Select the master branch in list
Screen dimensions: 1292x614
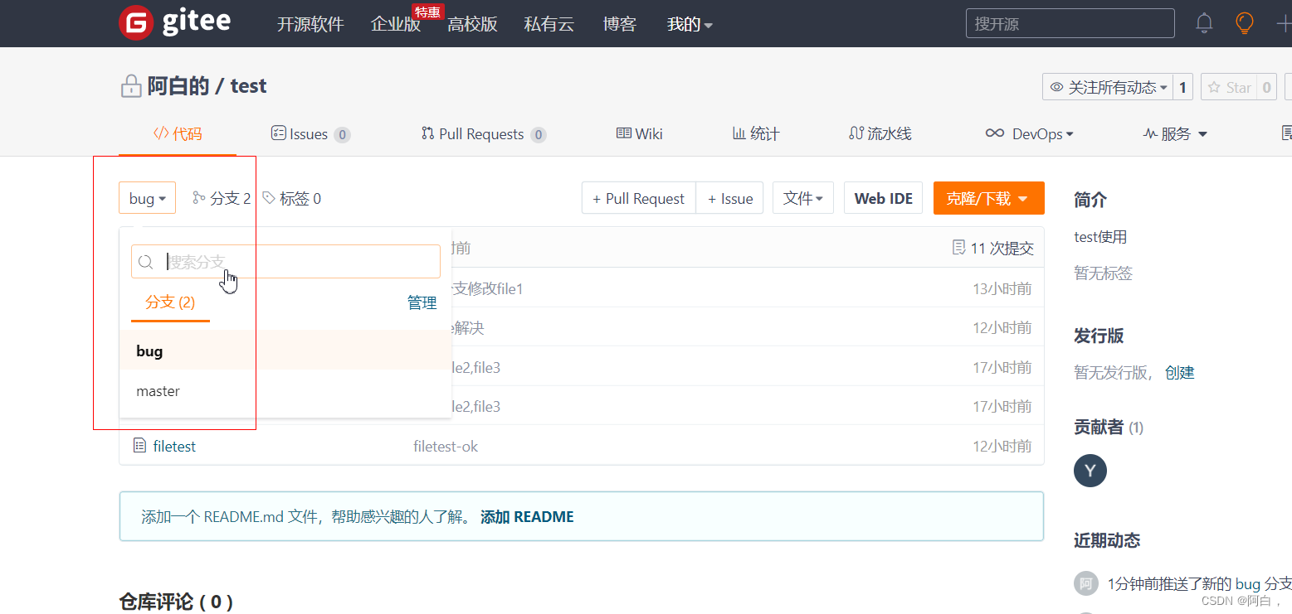click(285, 390)
